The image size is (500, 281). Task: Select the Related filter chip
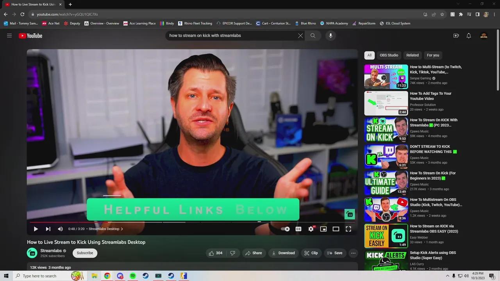412,55
